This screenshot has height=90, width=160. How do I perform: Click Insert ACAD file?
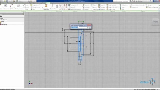pyautogui.click(x=122, y=9)
